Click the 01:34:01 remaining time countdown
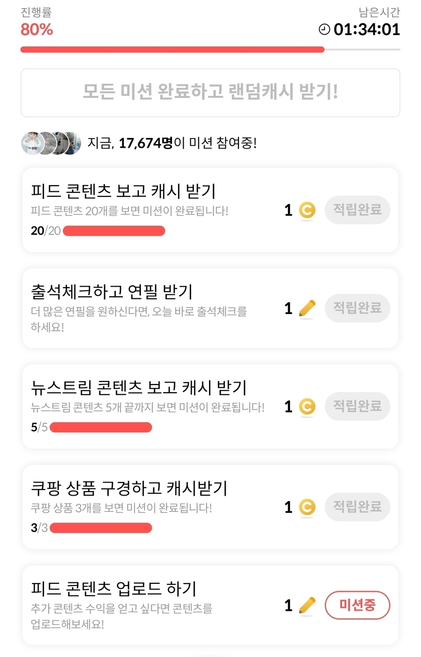 click(x=367, y=29)
